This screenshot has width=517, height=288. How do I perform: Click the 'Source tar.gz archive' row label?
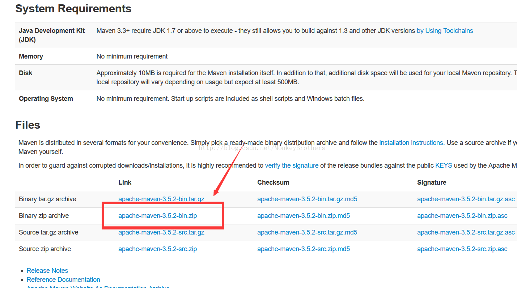pos(48,232)
